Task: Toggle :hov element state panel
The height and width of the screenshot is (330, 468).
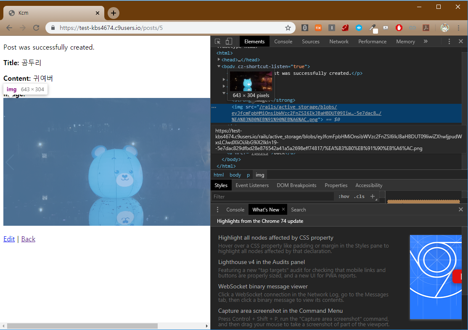Action: coord(344,196)
